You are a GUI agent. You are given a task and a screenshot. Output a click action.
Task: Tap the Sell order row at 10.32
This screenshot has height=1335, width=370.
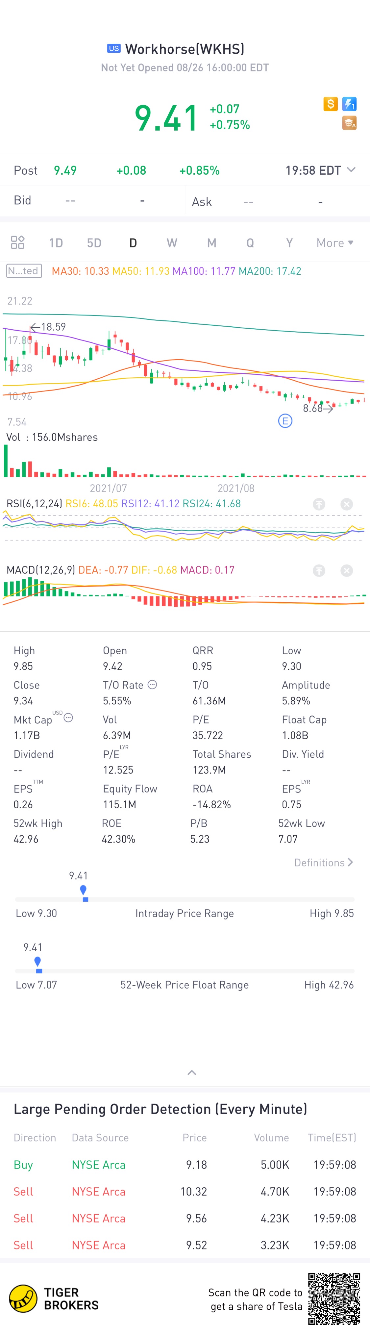tap(185, 1192)
